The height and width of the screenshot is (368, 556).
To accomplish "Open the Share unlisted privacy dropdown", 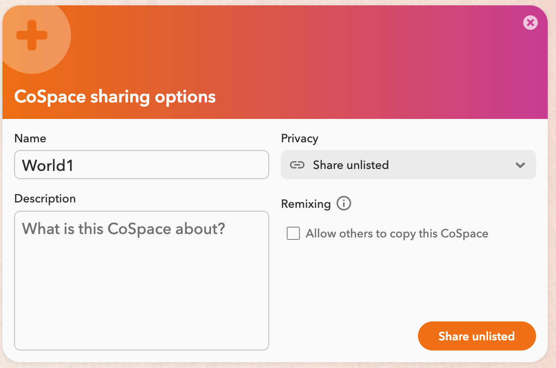I will 408,165.
